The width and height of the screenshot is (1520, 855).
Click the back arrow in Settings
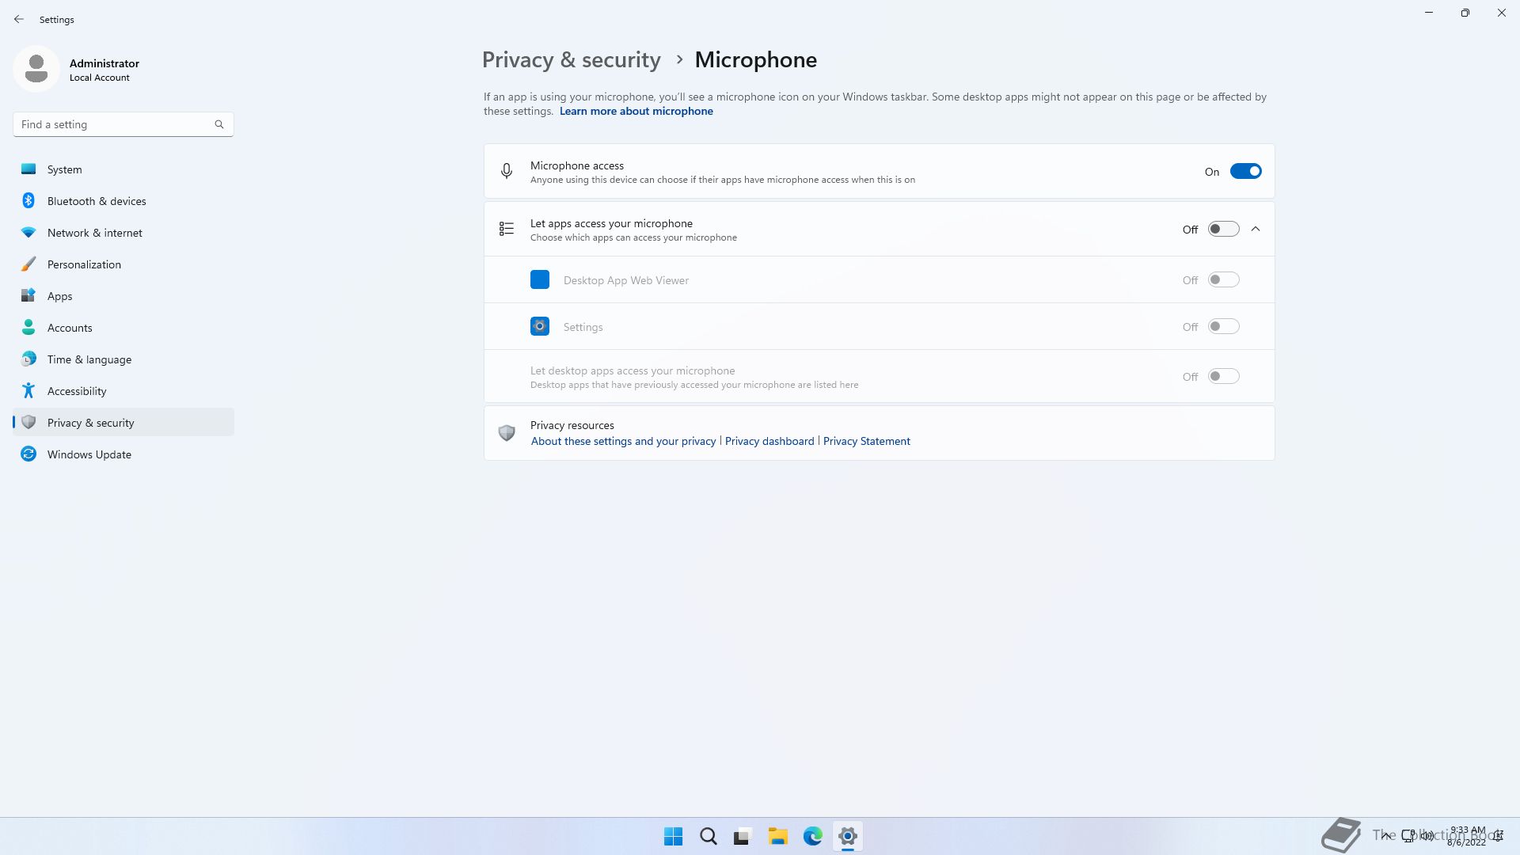19,19
